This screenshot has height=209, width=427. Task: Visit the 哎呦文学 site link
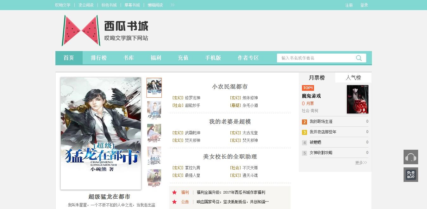point(63,5)
